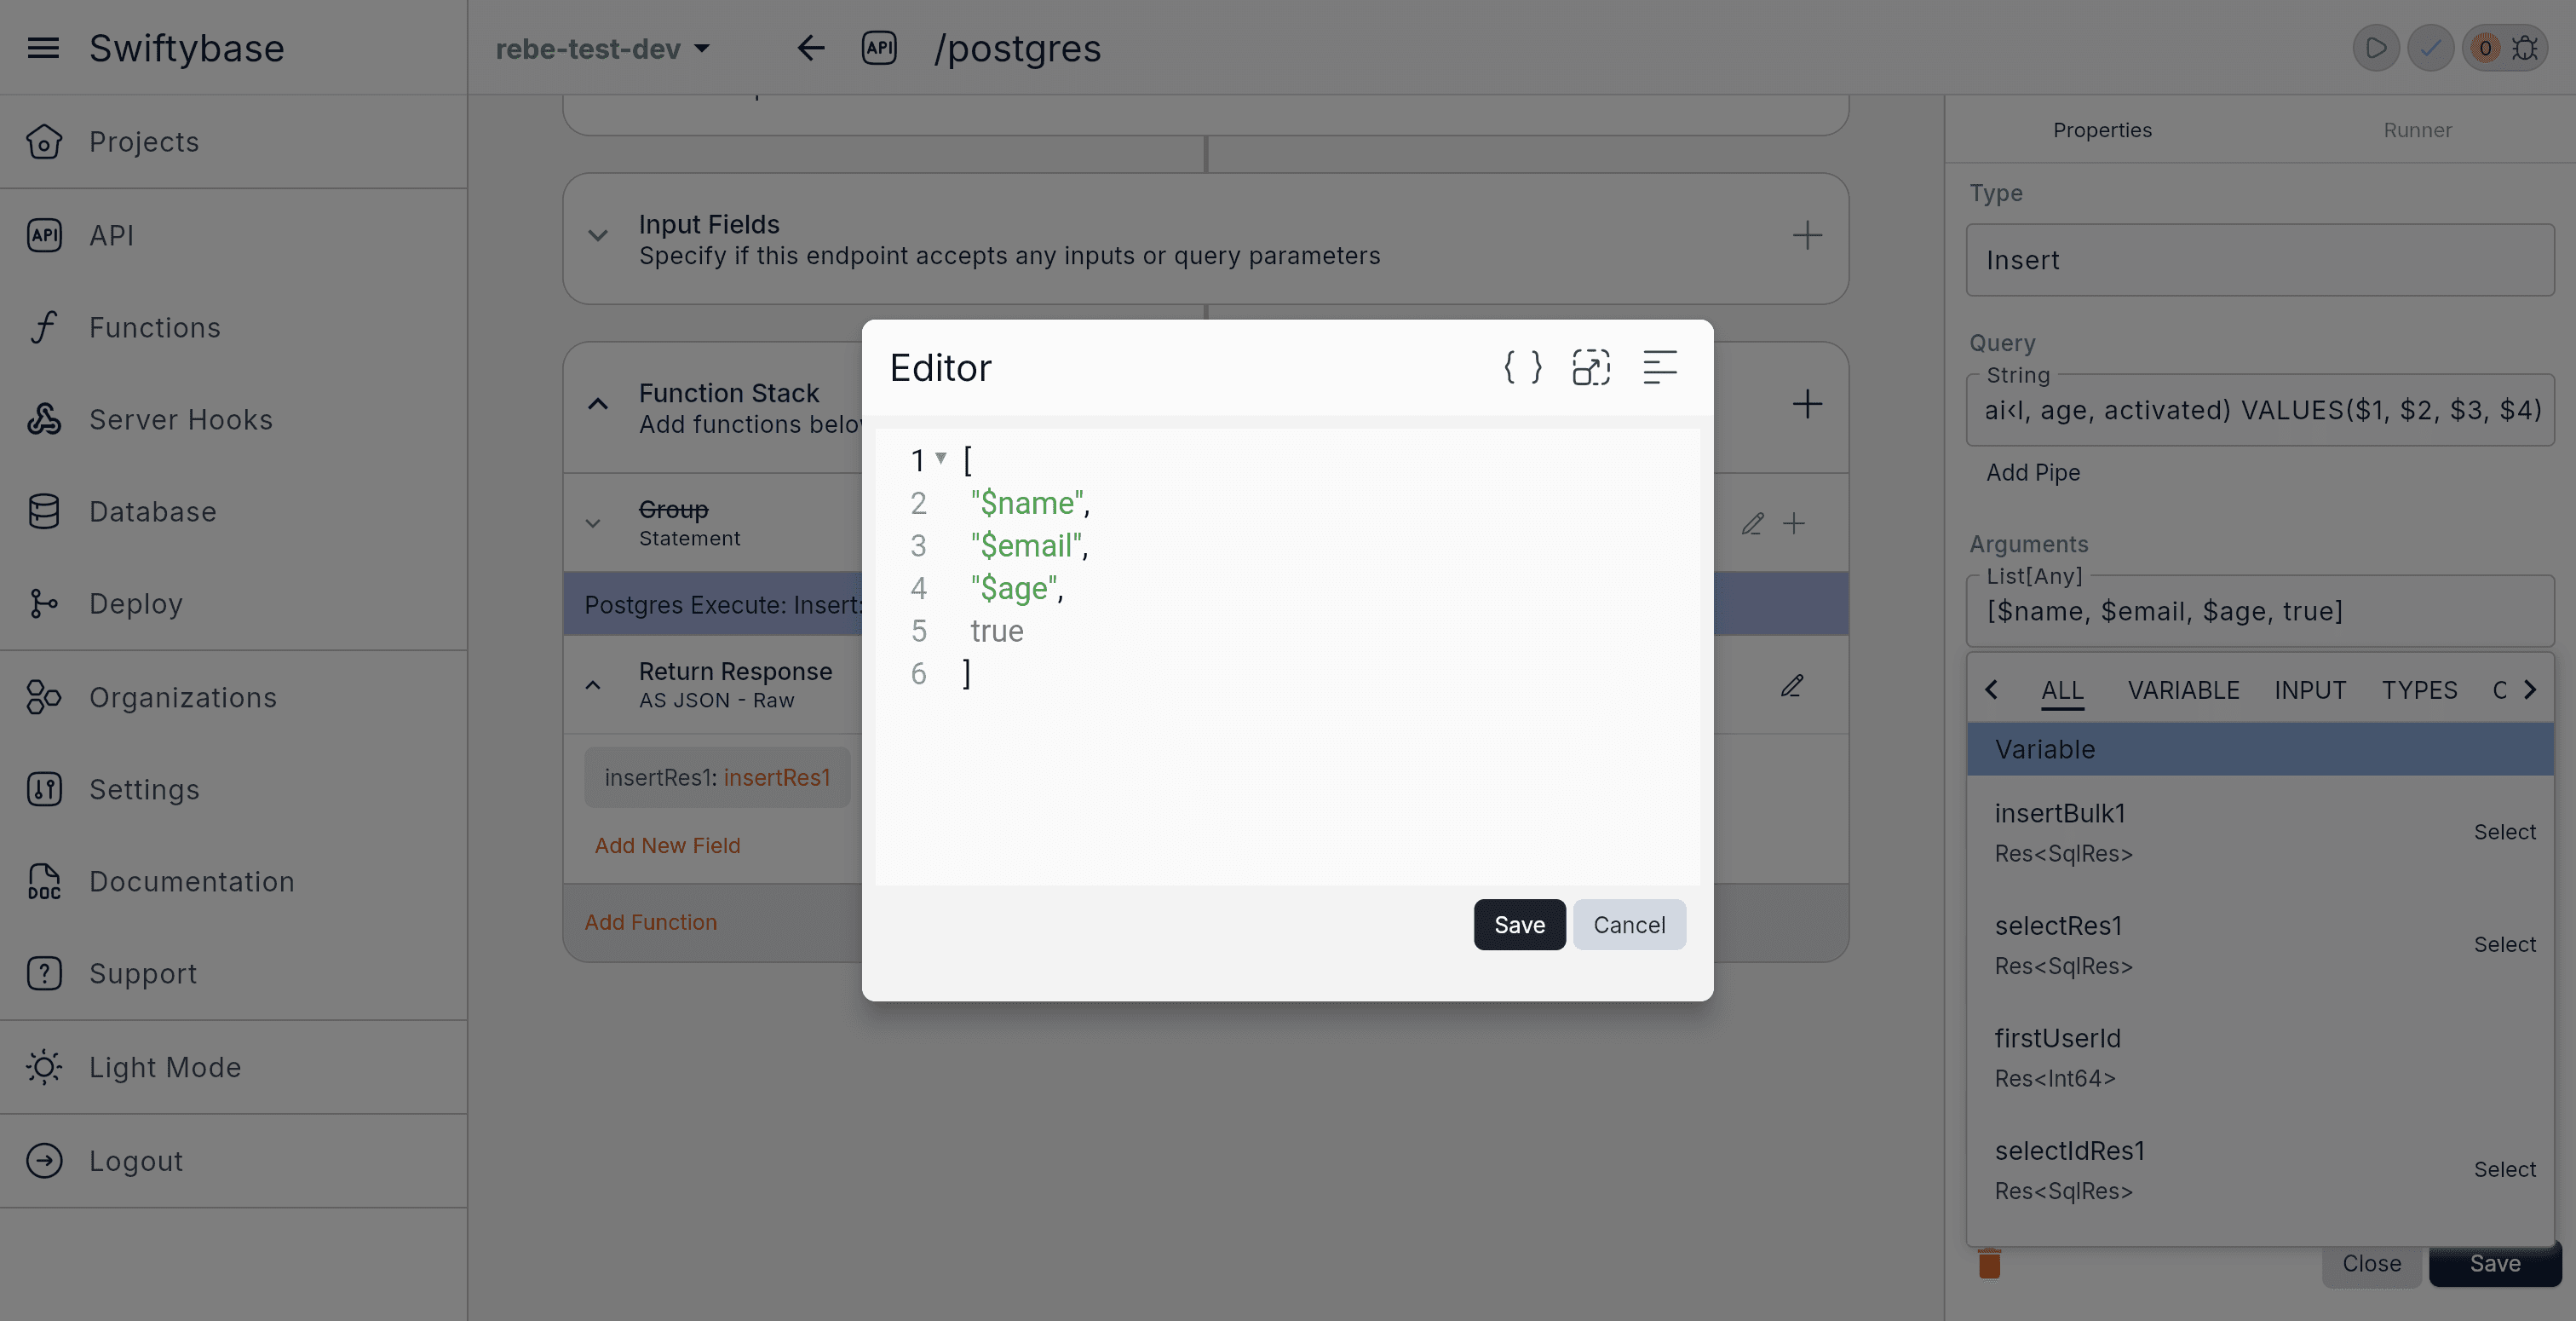Click the checkmark validate icon in header
This screenshot has height=1321, width=2576.
[x=2430, y=47]
